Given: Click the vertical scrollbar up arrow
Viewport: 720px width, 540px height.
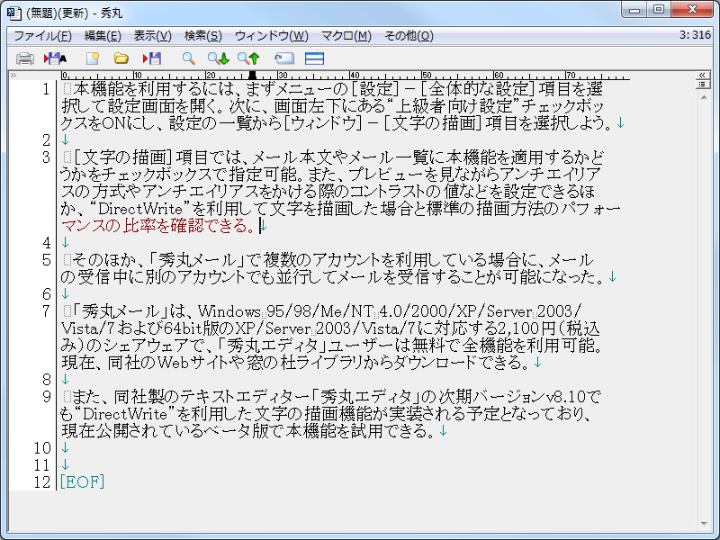Looking at the screenshot, I should pos(704,97).
